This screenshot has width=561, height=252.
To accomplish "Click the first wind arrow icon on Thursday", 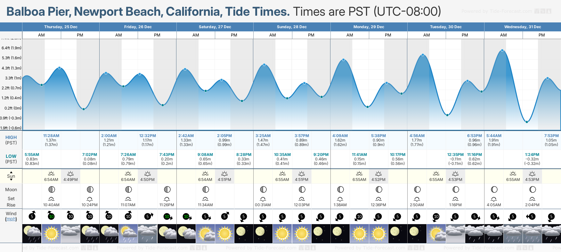I will [32, 216].
